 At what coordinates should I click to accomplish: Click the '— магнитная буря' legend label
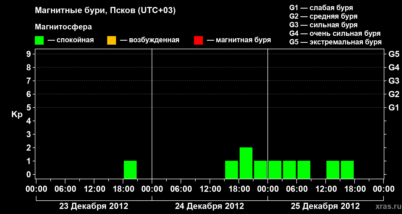[239, 40]
